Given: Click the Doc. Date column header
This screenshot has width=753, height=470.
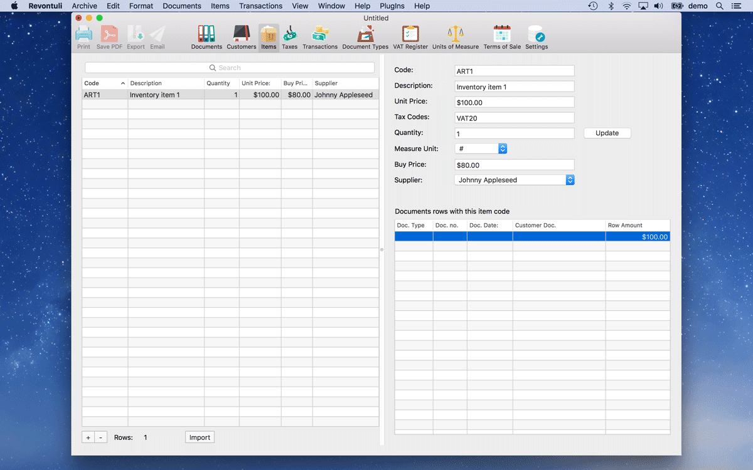Looking at the screenshot, I should click(x=489, y=225).
